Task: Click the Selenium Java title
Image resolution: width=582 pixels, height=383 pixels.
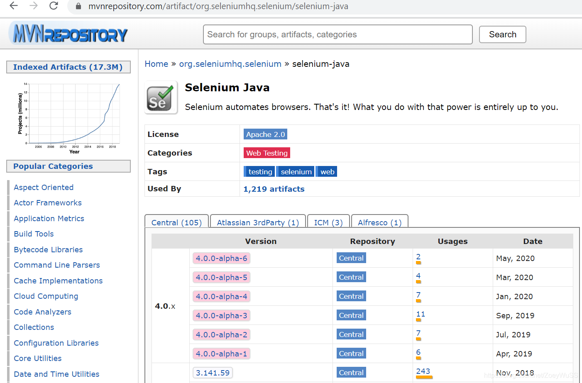Action: [x=227, y=88]
